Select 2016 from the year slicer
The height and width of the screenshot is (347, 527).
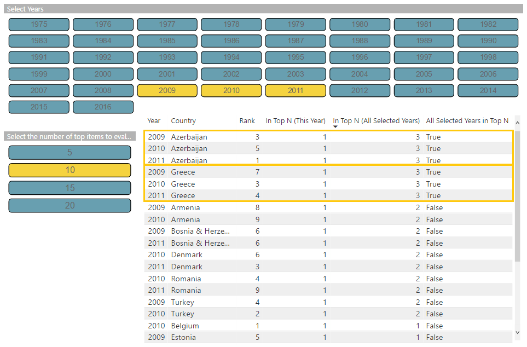103,107
